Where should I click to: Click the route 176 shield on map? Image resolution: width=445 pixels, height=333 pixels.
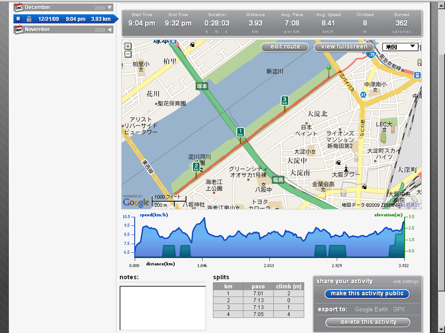tap(372, 55)
